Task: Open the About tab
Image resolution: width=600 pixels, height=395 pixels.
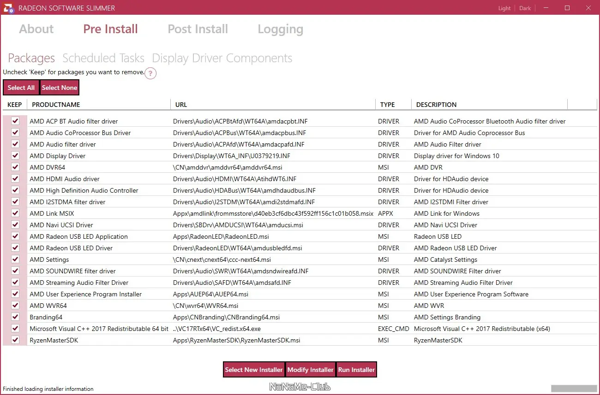Action: point(36,29)
